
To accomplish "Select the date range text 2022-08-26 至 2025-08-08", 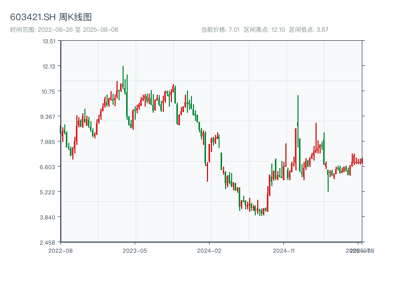I will pos(78,30).
